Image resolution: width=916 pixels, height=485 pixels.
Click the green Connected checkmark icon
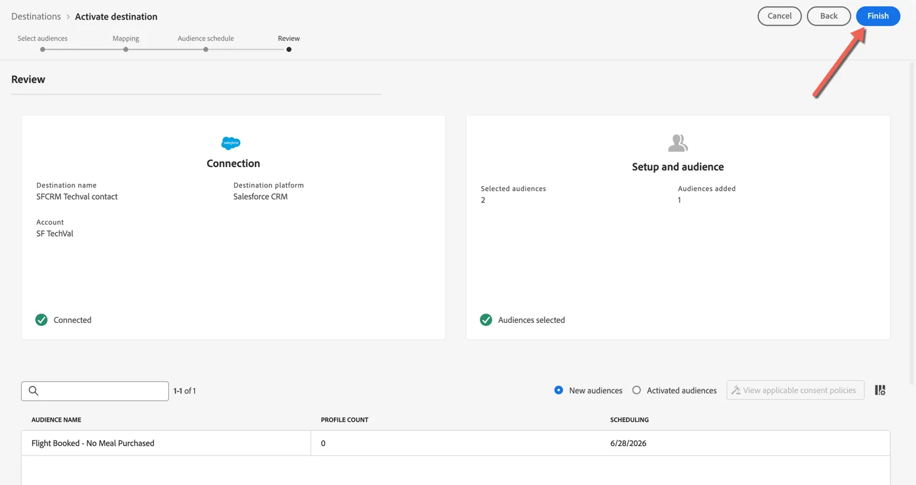pos(41,320)
